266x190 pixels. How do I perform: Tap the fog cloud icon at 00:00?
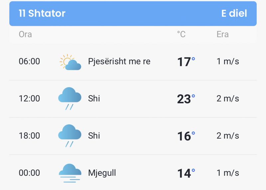pos(70,173)
